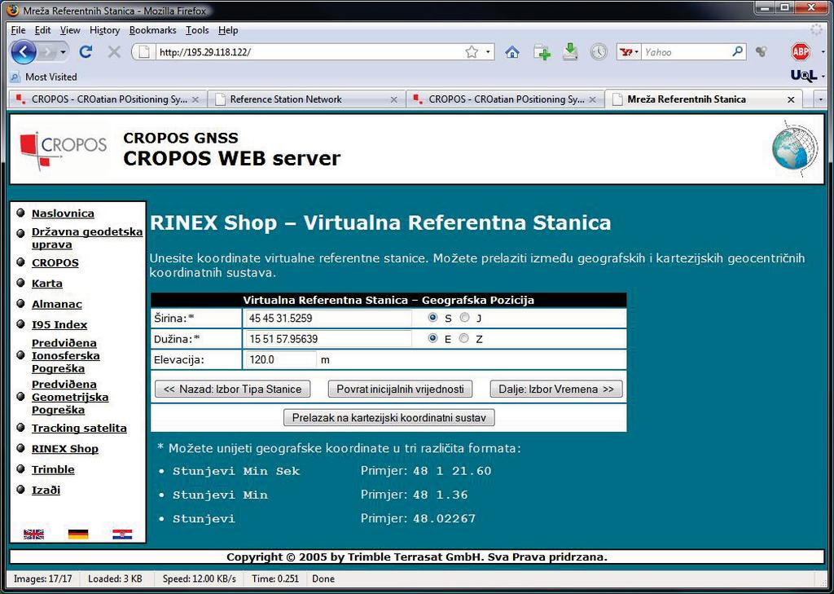The height and width of the screenshot is (594, 834).
Task: Click the Širina latitude input field
Action: 328,319
